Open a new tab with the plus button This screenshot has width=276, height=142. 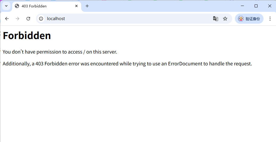click(87, 6)
